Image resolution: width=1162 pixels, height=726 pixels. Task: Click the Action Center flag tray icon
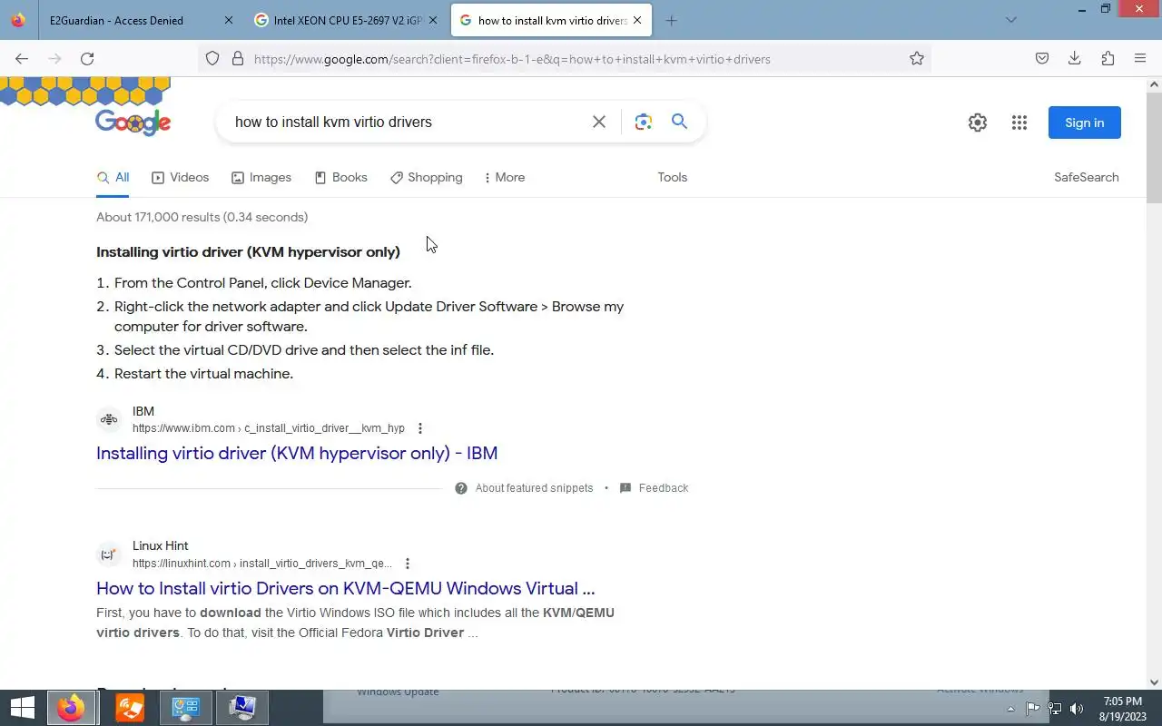click(1033, 709)
